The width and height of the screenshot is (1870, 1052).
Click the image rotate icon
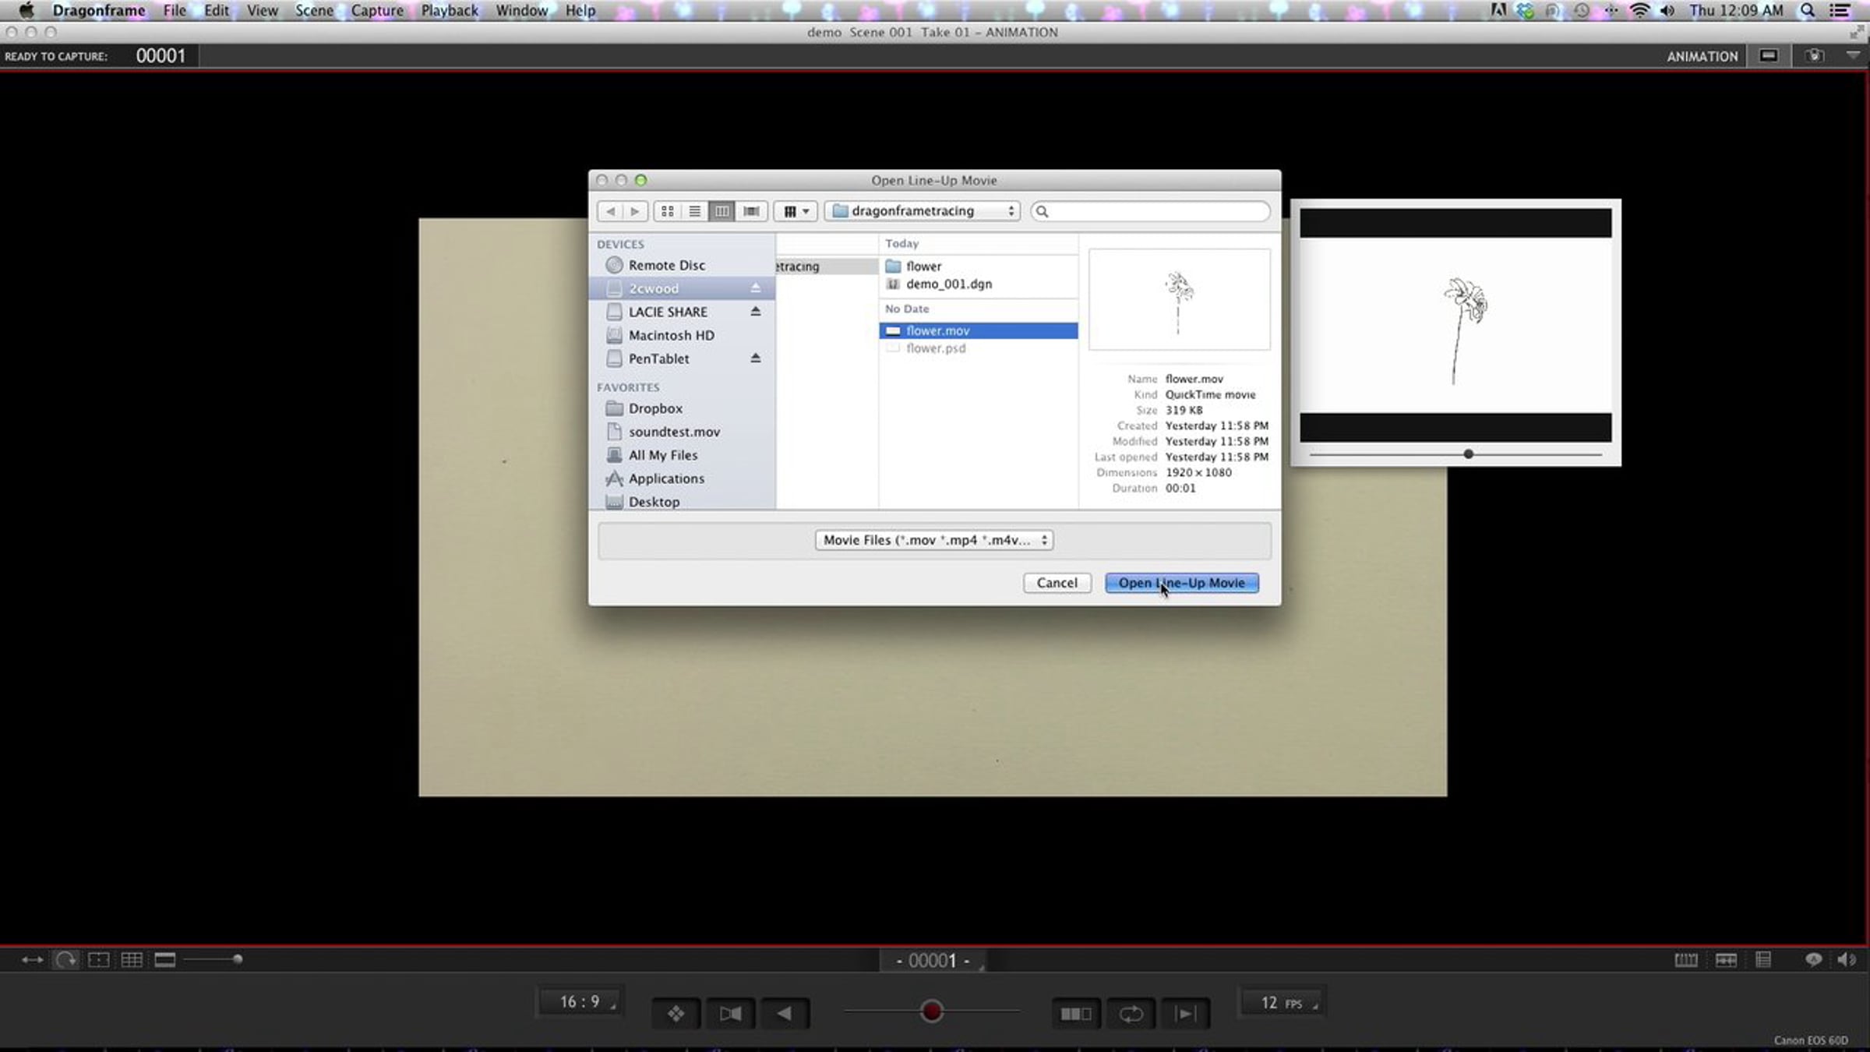pyautogui.click(x=65, y=959)
